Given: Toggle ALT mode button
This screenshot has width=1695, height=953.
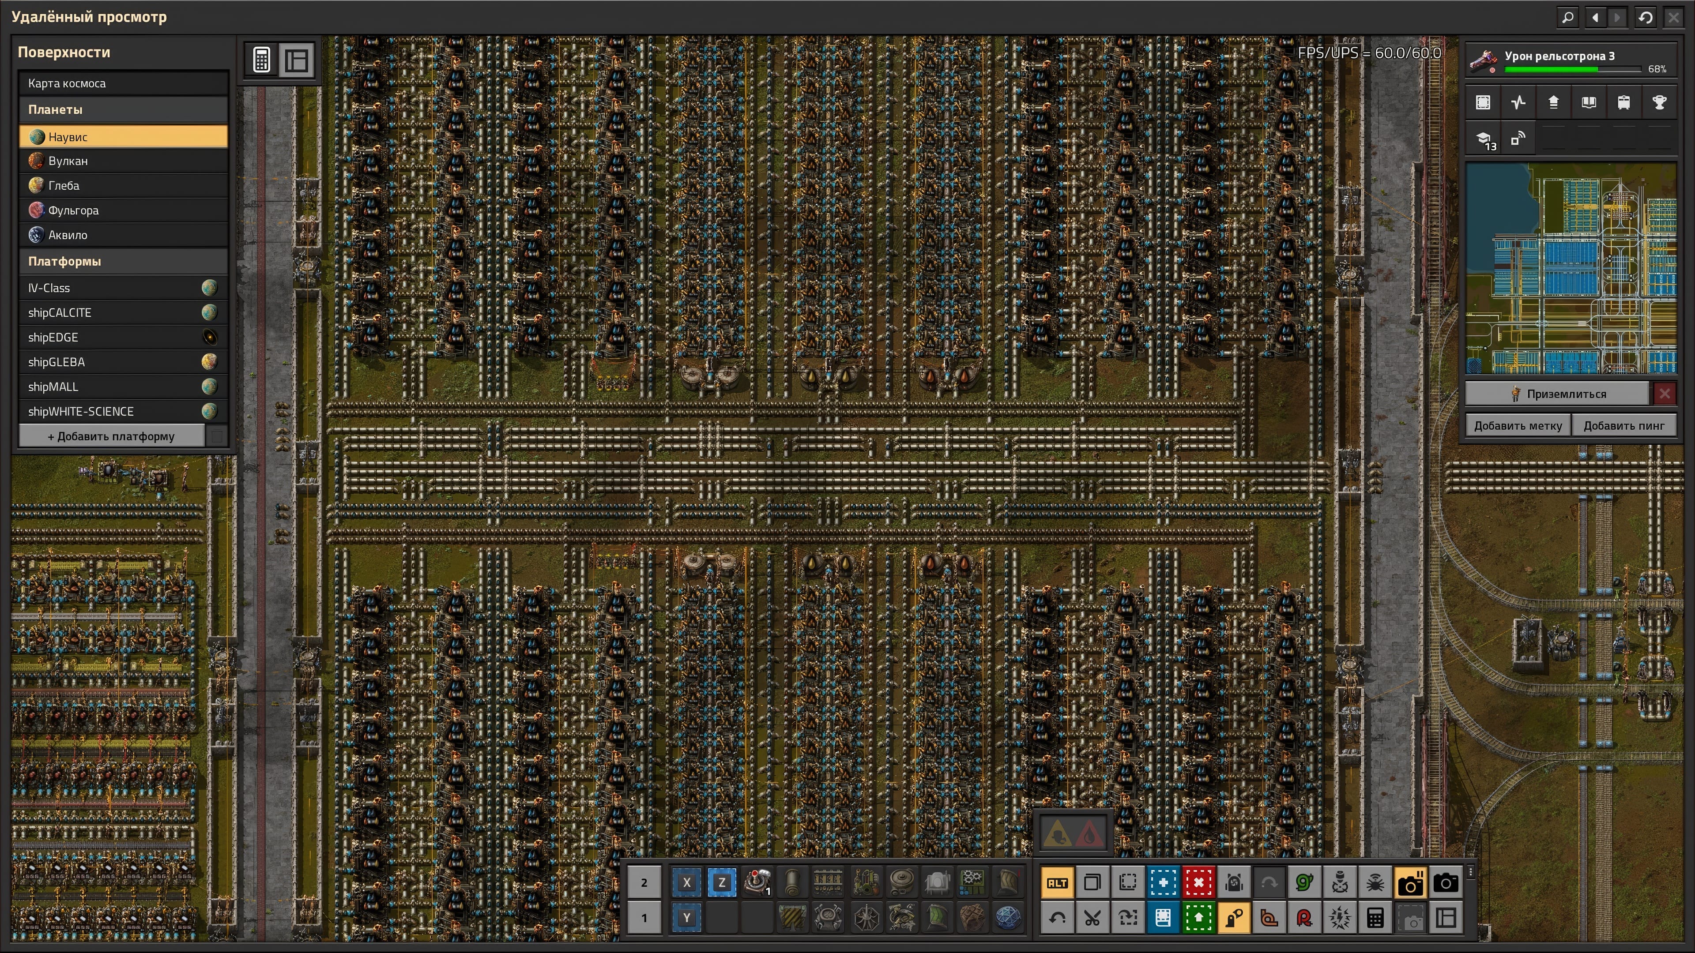Looking at the screenshot, I should [1058, 882].
